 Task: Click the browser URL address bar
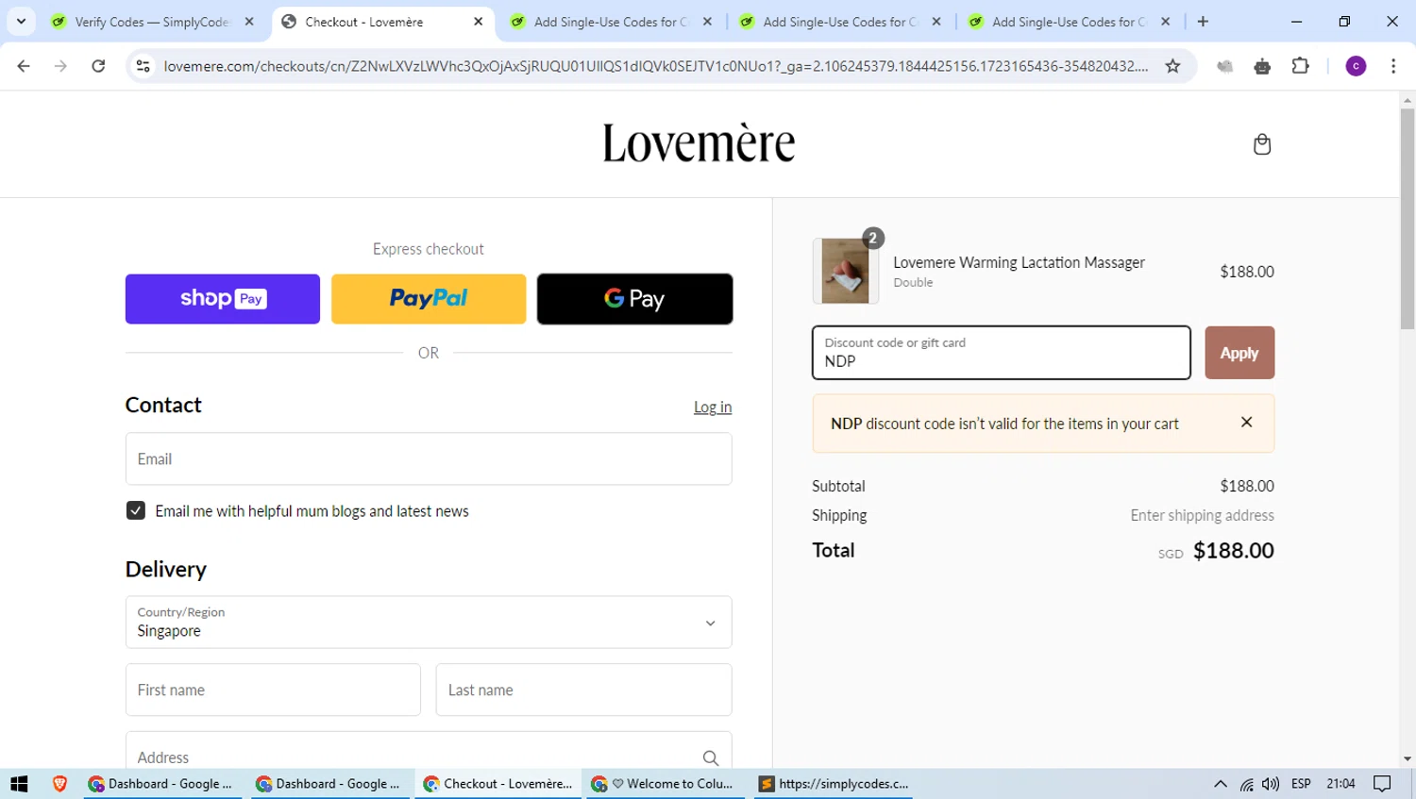656,66
